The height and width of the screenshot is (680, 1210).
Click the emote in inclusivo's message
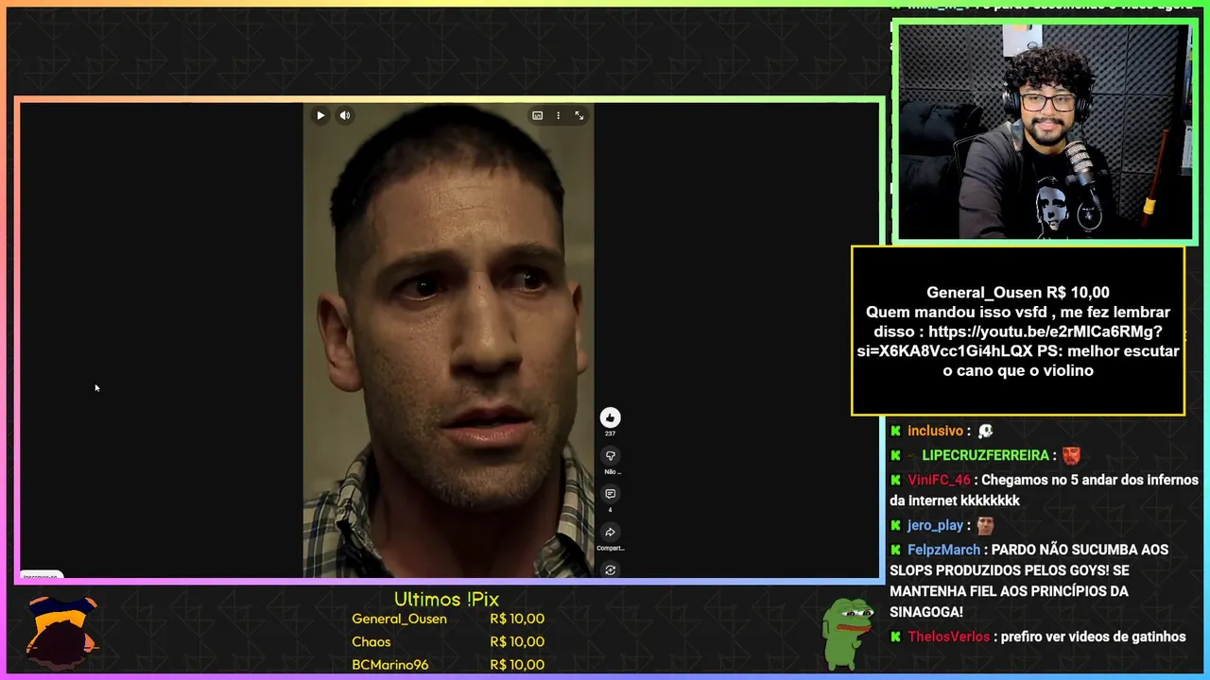coord(985,431)
